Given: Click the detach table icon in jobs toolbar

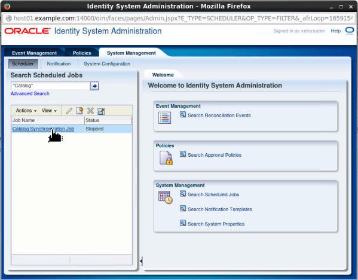Looking at the screenshot, I should pos(101,111).
